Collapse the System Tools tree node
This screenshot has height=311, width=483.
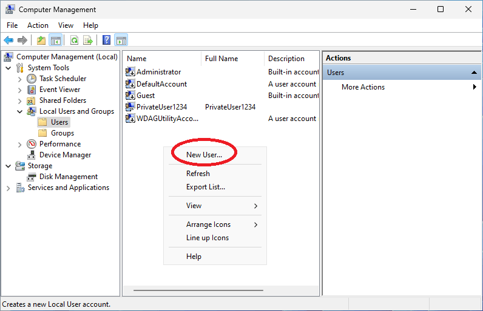pyautogui.click(x=8, y=68)
